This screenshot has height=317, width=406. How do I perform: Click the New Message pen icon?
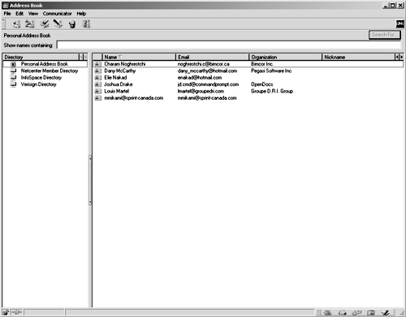tap(58, 24)
